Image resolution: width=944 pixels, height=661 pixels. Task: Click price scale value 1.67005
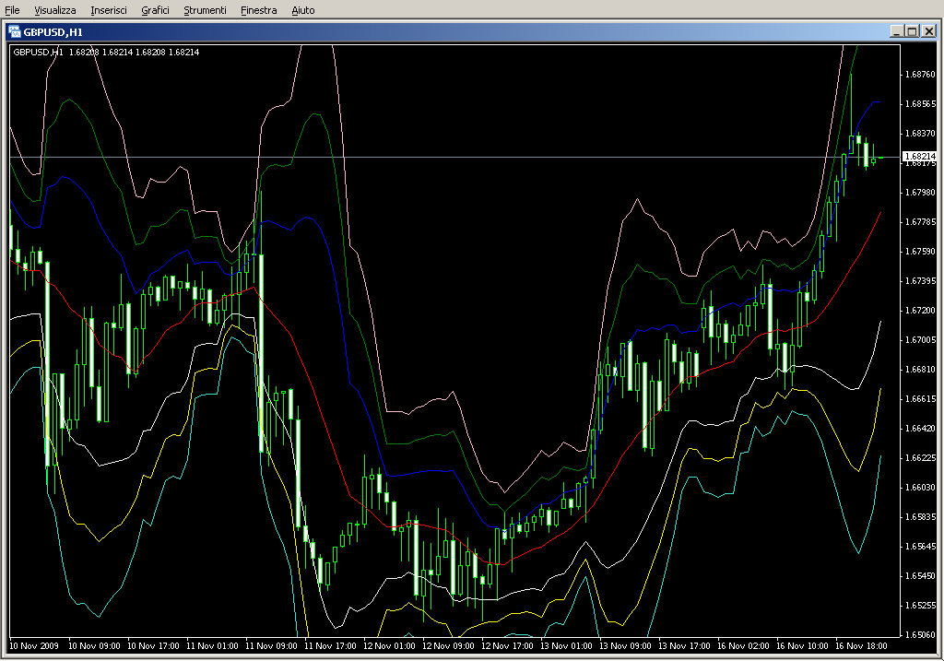(921, 340)
